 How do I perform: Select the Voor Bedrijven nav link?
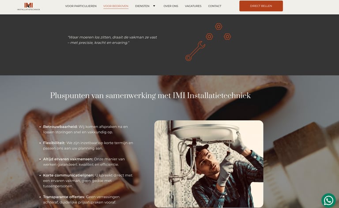pos(116,6)
